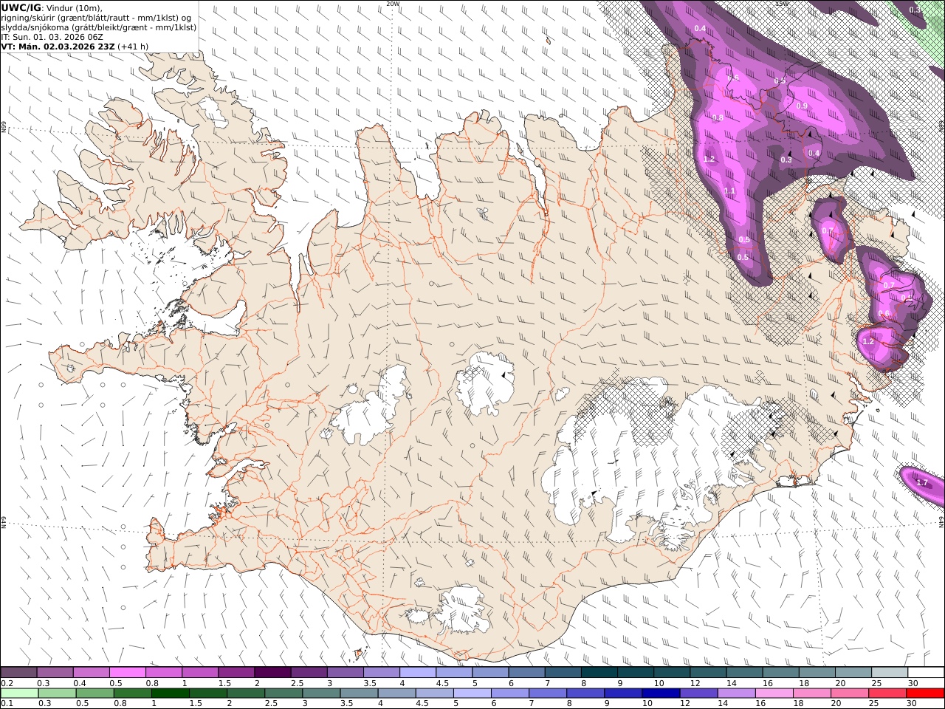The image size is (945, 709).
Task: Click the 64N latitude label on left edge
Action: click(4, 521)
